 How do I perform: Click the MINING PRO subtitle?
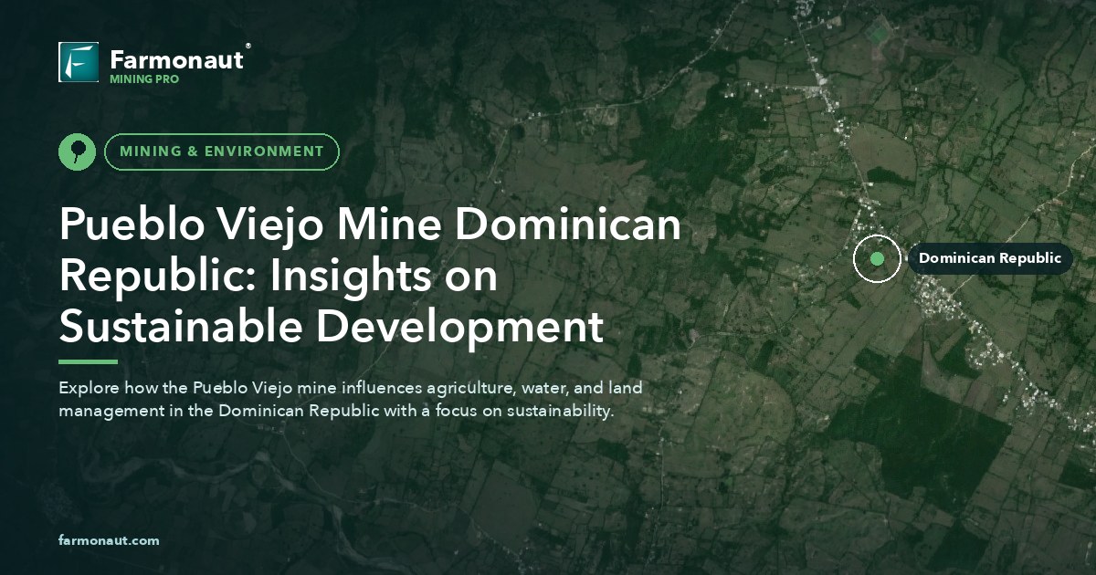(x=144, y=79)
